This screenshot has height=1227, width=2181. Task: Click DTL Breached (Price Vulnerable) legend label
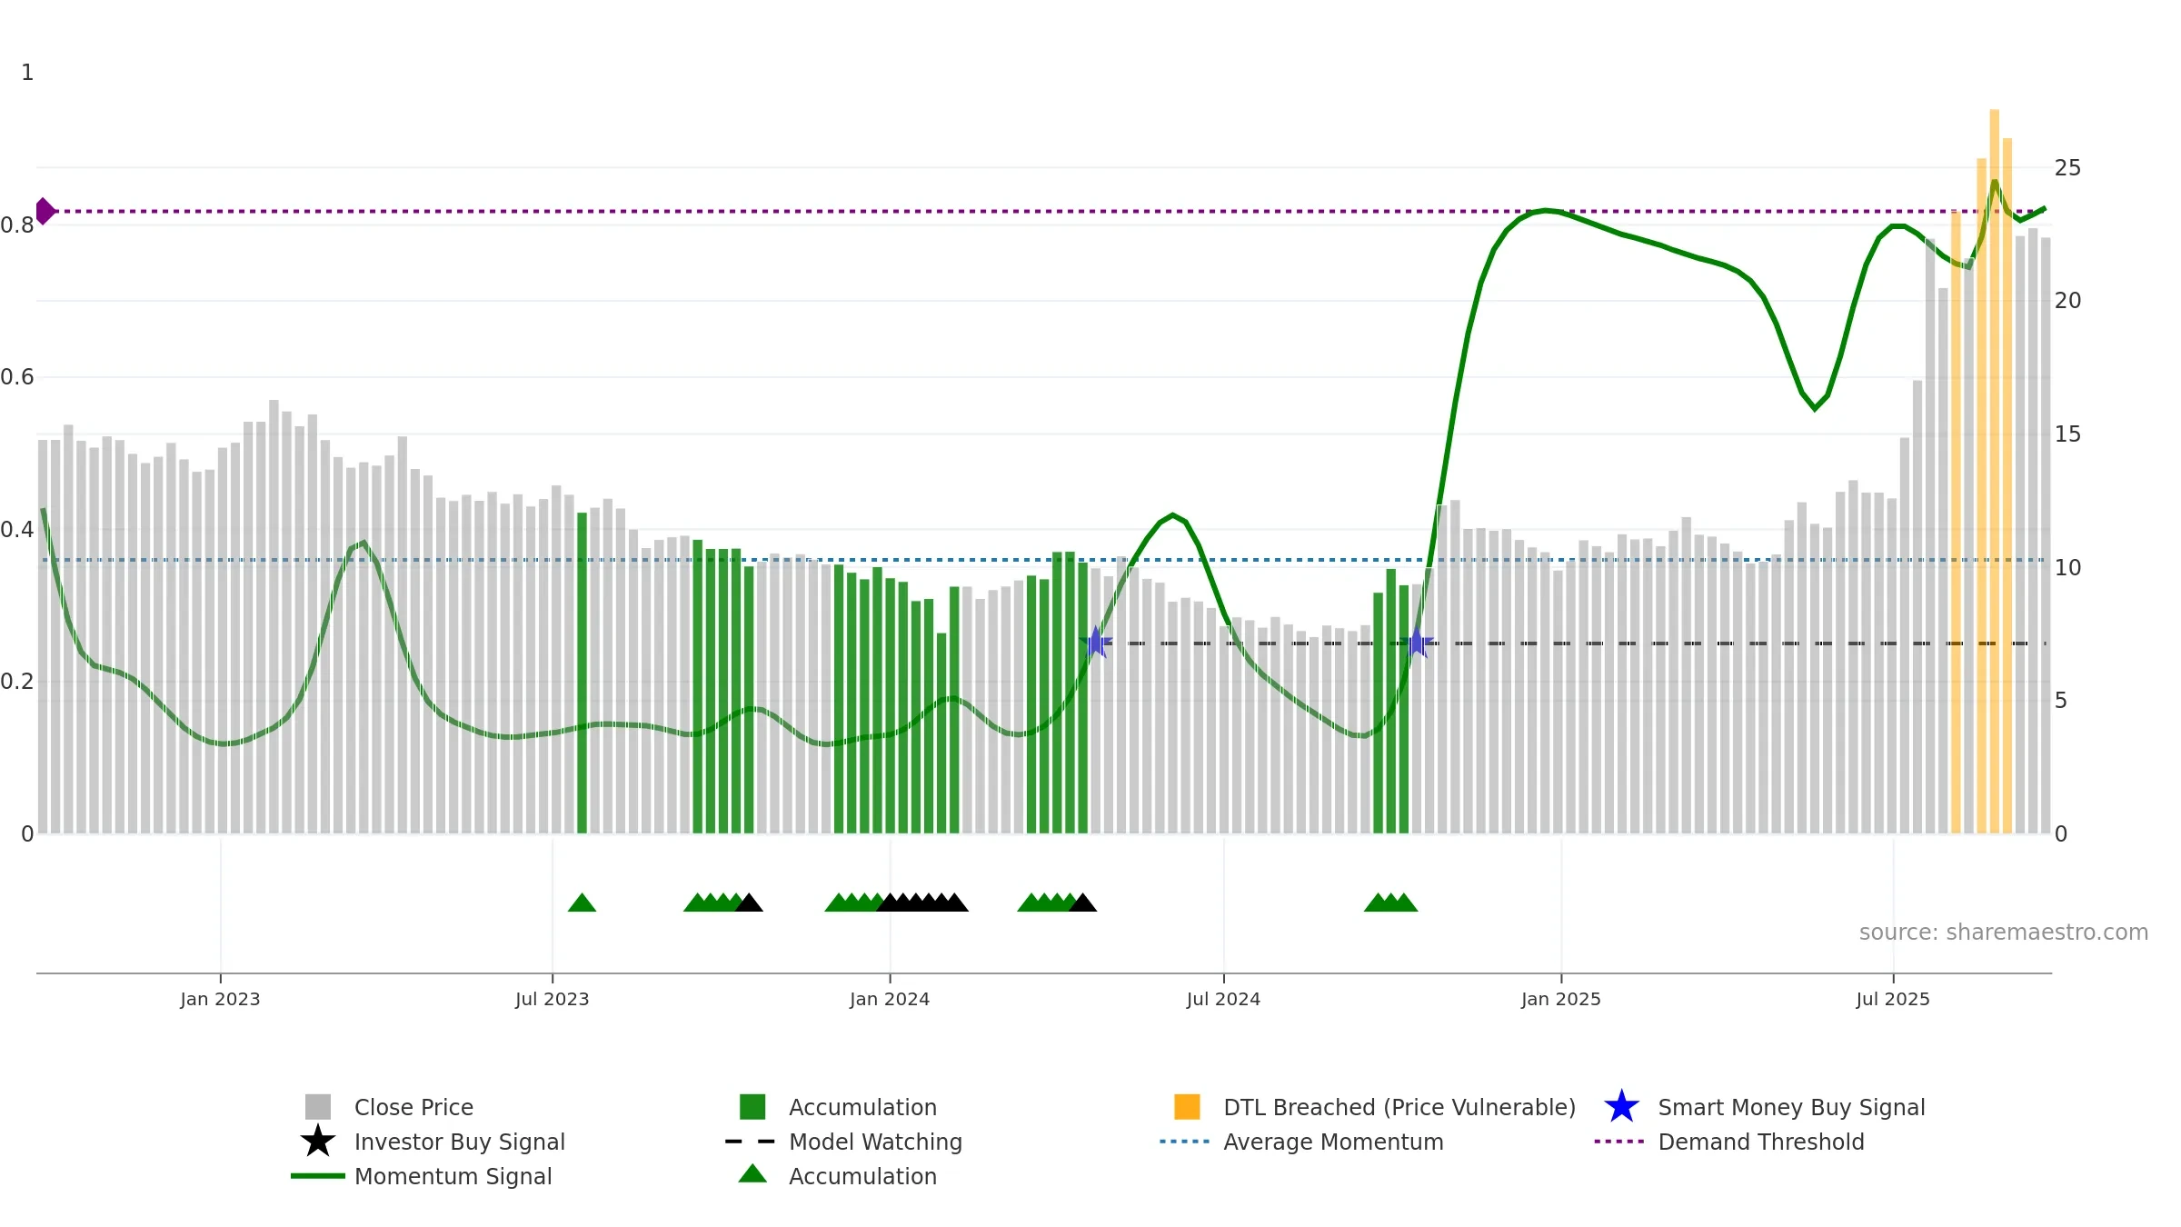[1399, 1107]
